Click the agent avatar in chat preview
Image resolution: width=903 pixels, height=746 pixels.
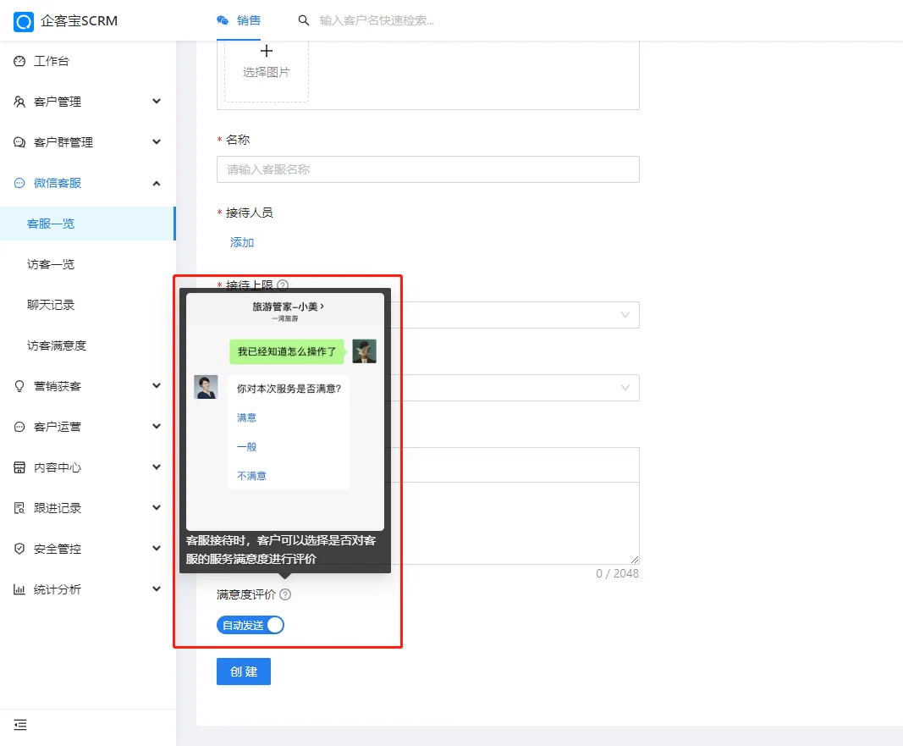coord(206,387)
